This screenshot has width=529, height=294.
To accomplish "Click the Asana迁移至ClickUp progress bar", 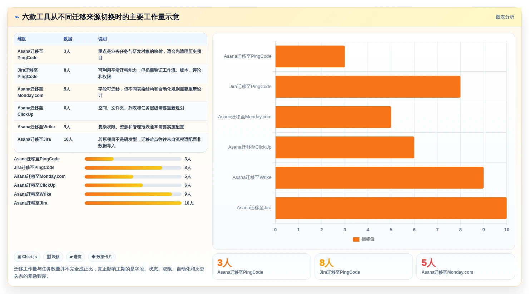I will 133,185.
